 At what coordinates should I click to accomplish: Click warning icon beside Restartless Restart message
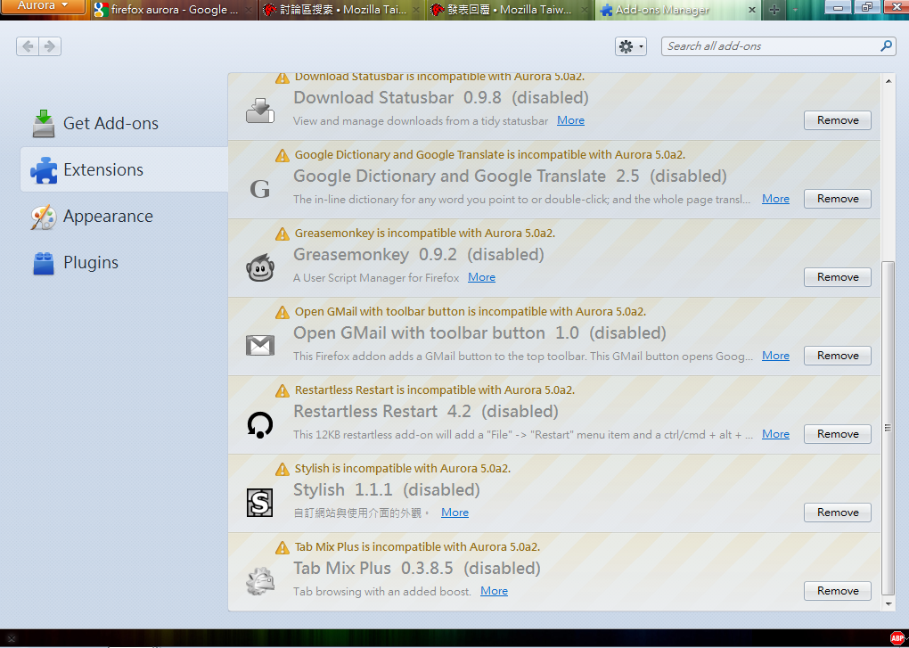(x=283, y=390)
